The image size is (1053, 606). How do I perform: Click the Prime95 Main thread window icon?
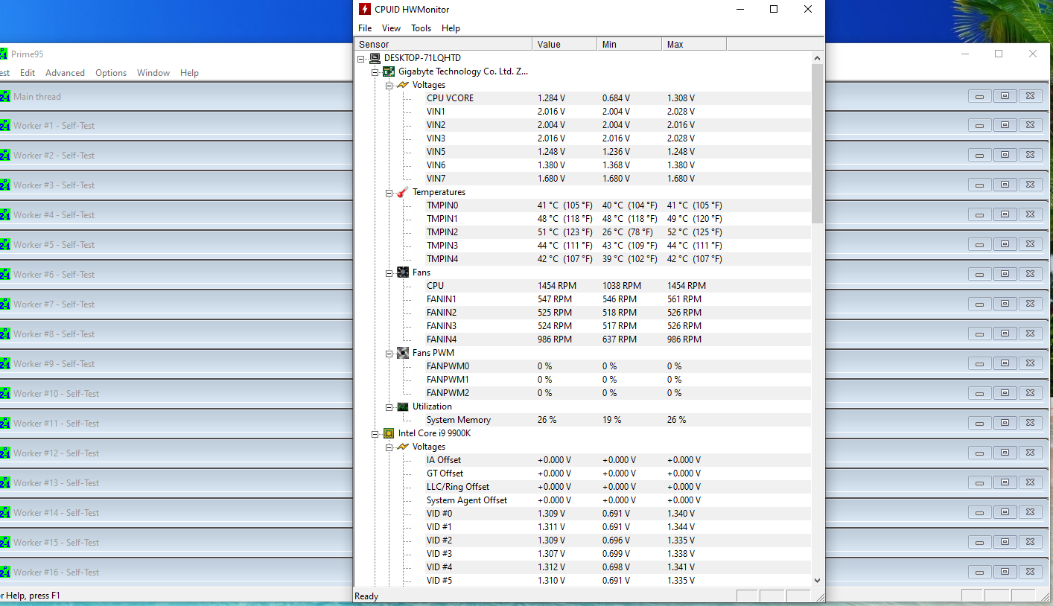pos(4,97)
